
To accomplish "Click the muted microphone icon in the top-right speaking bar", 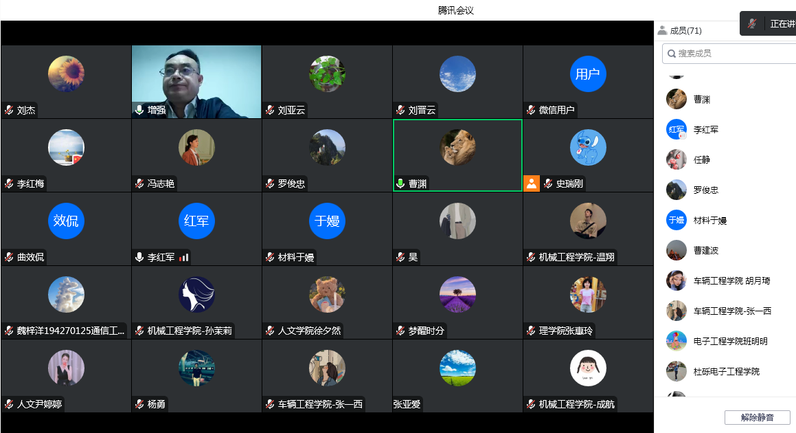I will [x=752, y=23].
